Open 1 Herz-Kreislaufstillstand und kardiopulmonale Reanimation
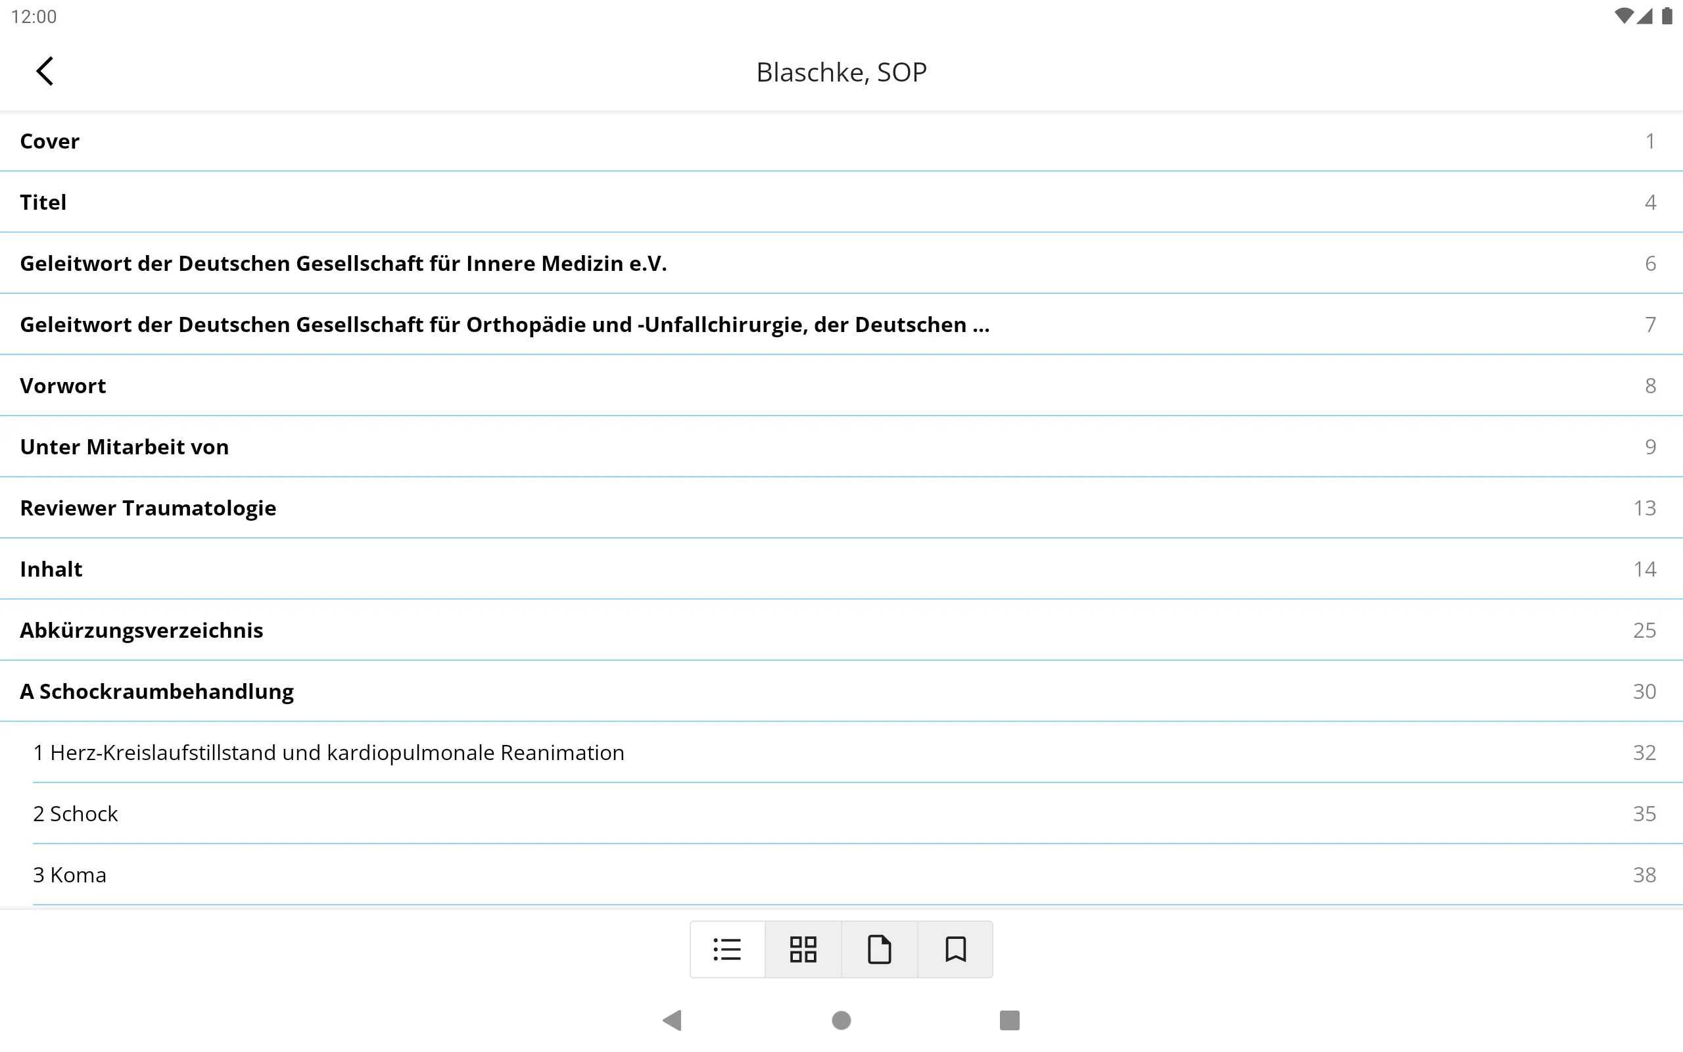 pos(841,753)
